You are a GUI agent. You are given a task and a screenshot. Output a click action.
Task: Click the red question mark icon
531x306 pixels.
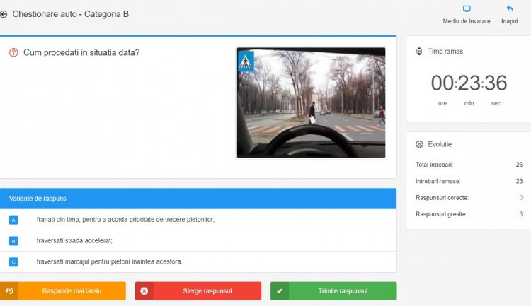tap(13, 52)
